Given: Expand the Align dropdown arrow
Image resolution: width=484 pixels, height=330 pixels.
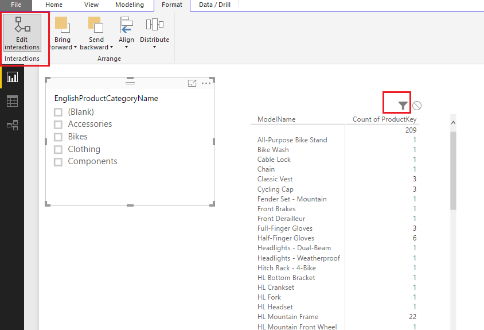Looking at the screenshot, I should click(126, 47).
